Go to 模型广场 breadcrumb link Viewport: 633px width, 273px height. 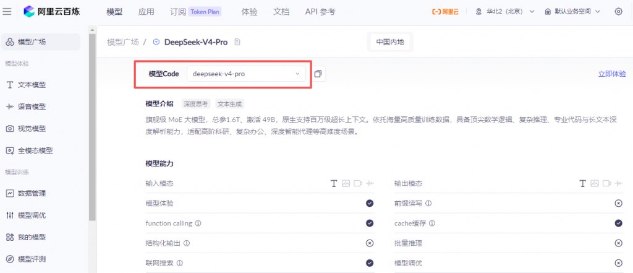(x=124, y=42)
